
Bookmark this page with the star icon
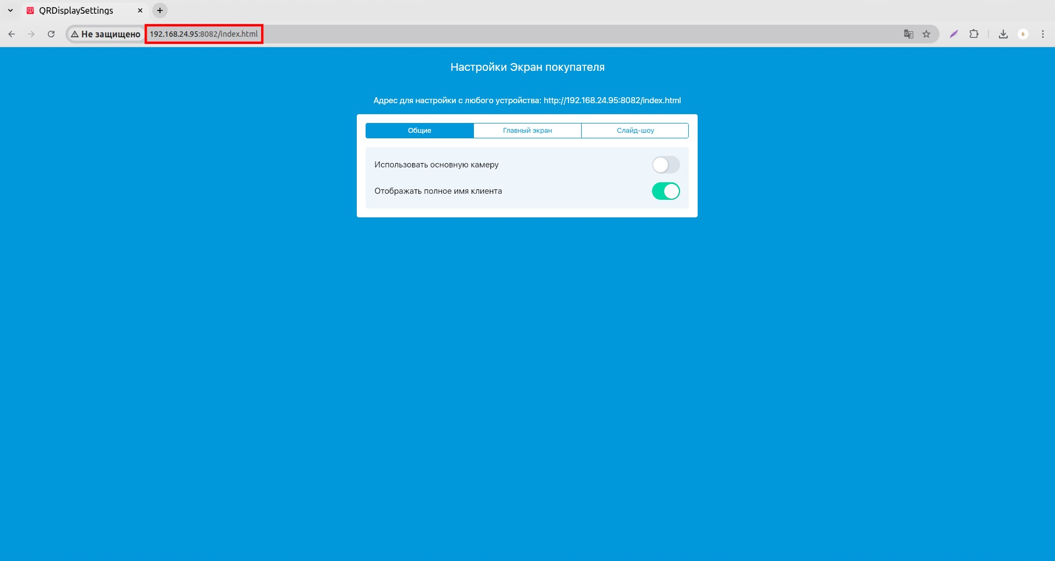(926, 34)
